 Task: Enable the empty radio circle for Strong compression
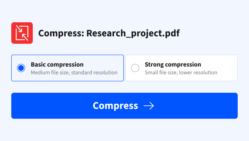pyautogui.click(x=135, y=68)
